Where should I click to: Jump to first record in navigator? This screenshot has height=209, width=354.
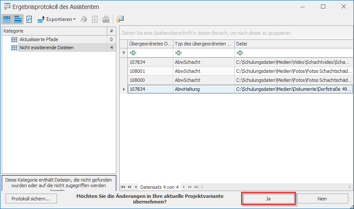click(x=123, y=187)
